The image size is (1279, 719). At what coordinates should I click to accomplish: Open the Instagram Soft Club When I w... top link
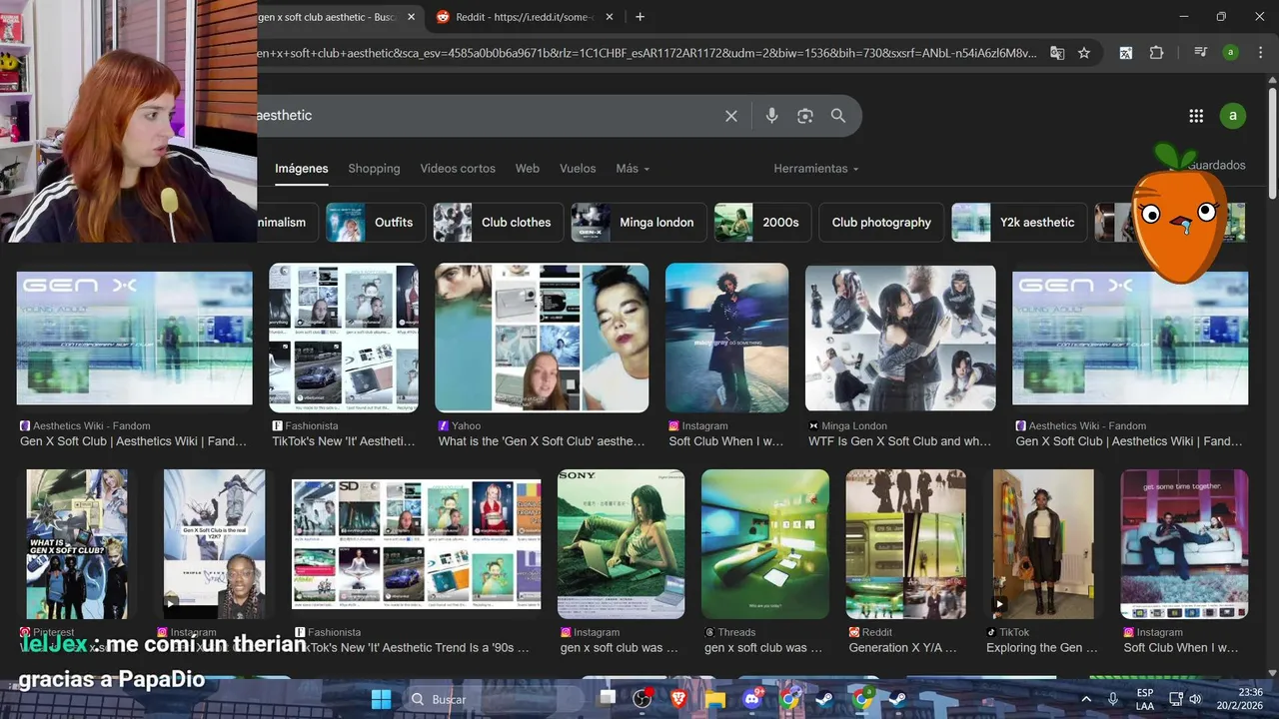726,441
